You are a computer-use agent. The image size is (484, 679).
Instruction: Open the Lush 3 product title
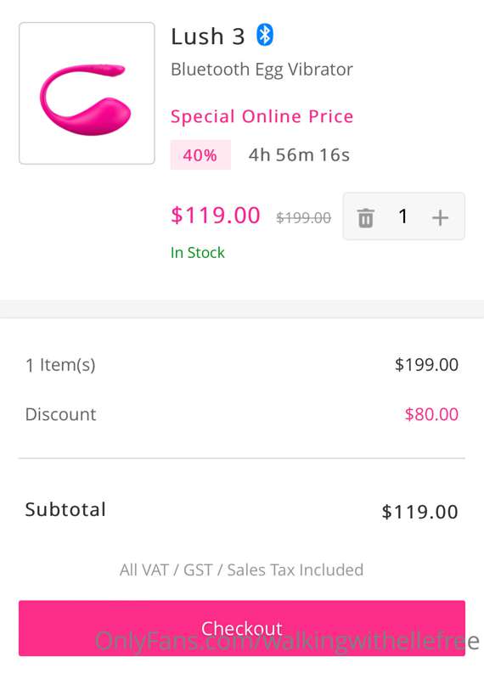click(x=208, y=36)
